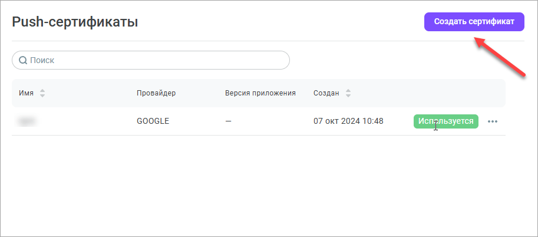The width and height of the screenshot is (538, 237).
Task: Click the magnifier icon in search
Action: pyautogui.click(x=23, y=61)
